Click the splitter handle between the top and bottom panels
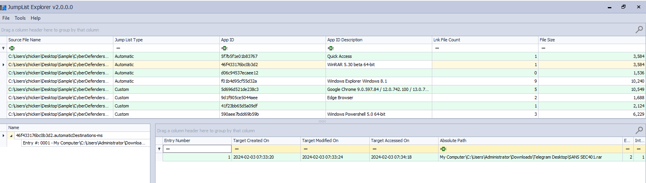This screenshot has height=183, width=646. point(322,121)
